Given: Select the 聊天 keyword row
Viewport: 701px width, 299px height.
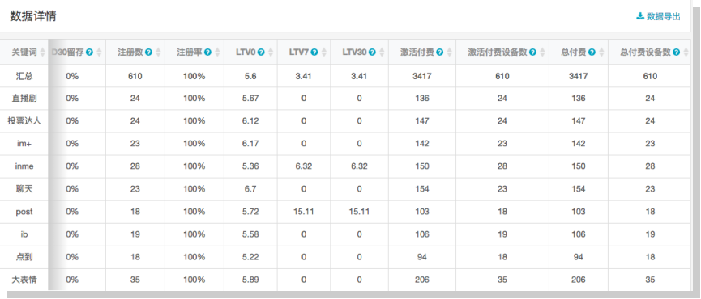Looking at the screenshot, I should click(x=24, y=189).
